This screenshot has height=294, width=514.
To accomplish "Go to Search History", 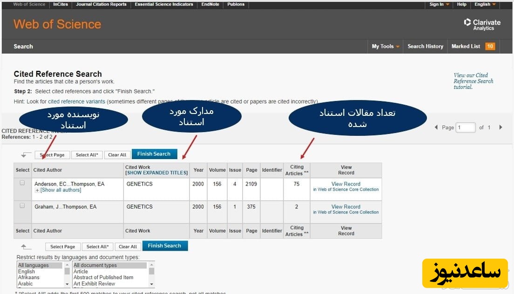I will [425, 46].
